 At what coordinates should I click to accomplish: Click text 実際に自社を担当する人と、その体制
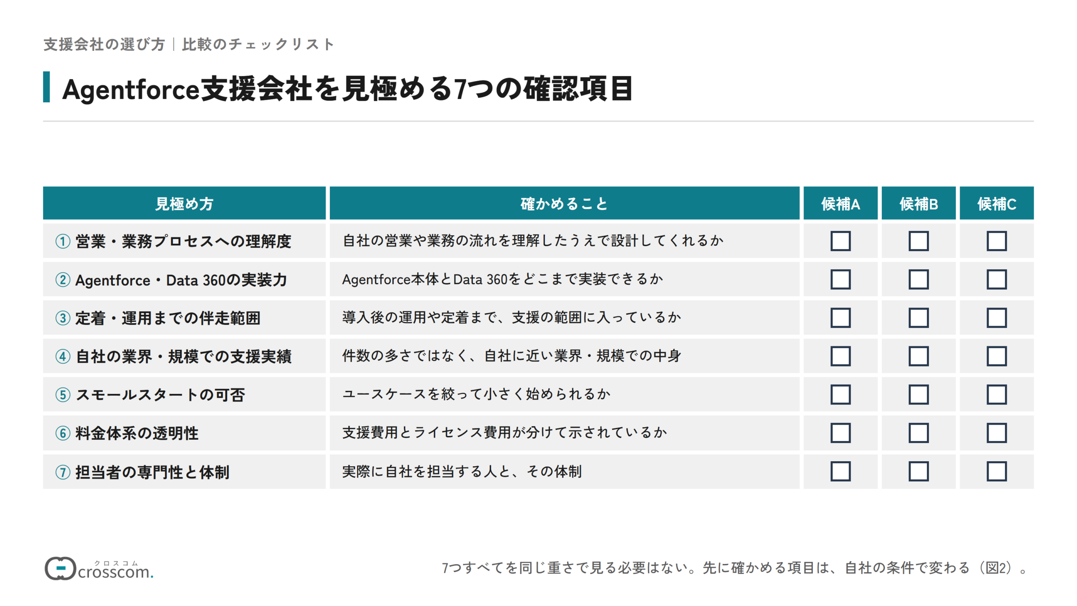462,471
